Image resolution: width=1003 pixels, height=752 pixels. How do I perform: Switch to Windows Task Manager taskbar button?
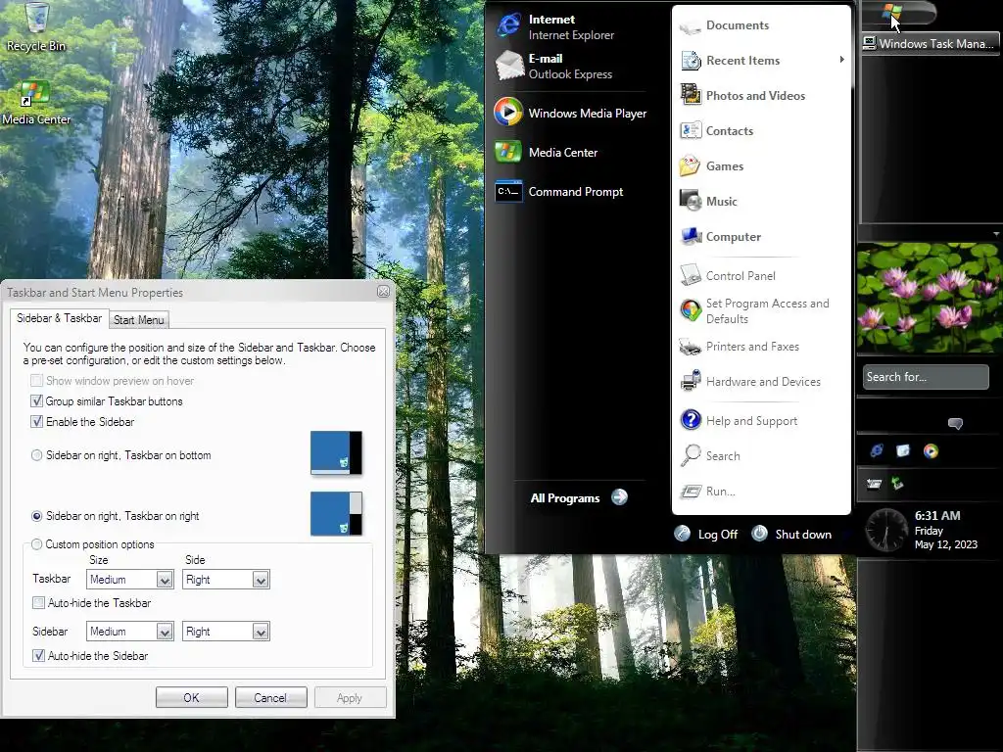coord(930,43)
